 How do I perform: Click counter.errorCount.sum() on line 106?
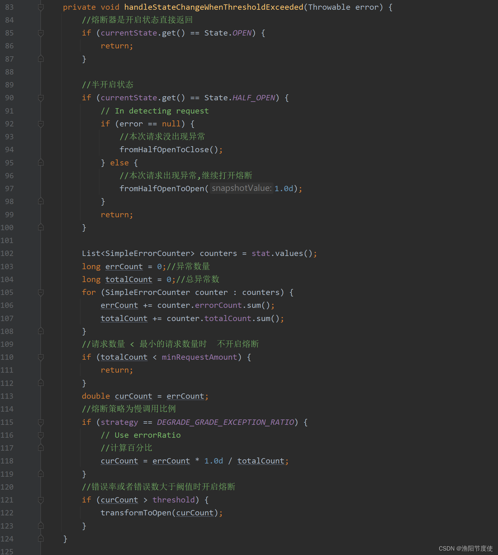214,305
